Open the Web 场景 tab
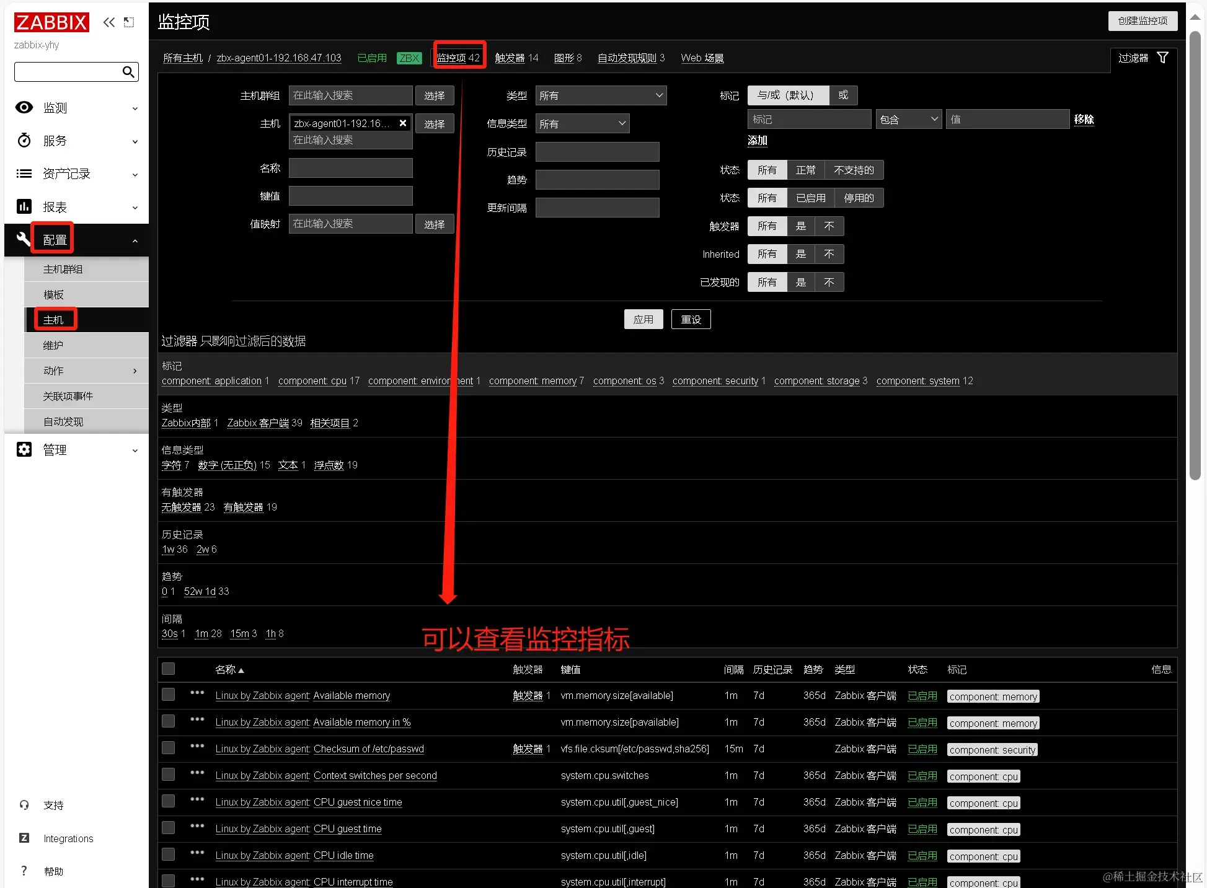This screenshot has width=1207, height=888. pos(702,58)
